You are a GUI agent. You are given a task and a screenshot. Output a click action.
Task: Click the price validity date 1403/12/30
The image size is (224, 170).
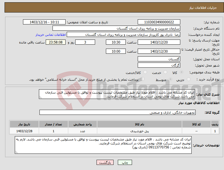click(159, 51)
